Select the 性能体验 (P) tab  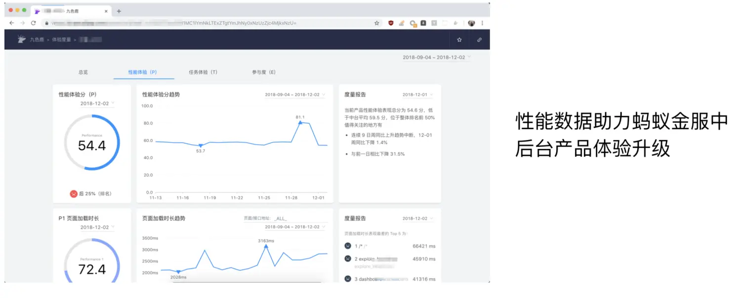143,72
